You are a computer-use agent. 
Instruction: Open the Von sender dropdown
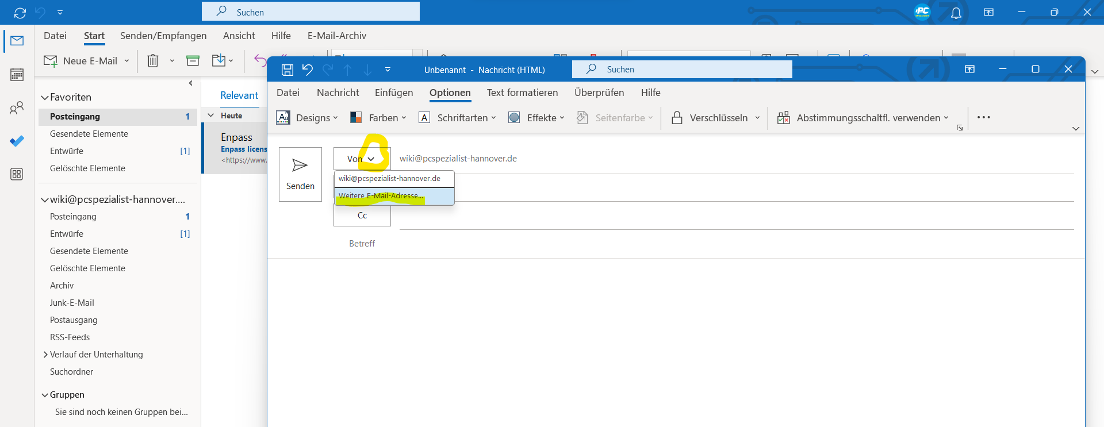click(362, 159)
